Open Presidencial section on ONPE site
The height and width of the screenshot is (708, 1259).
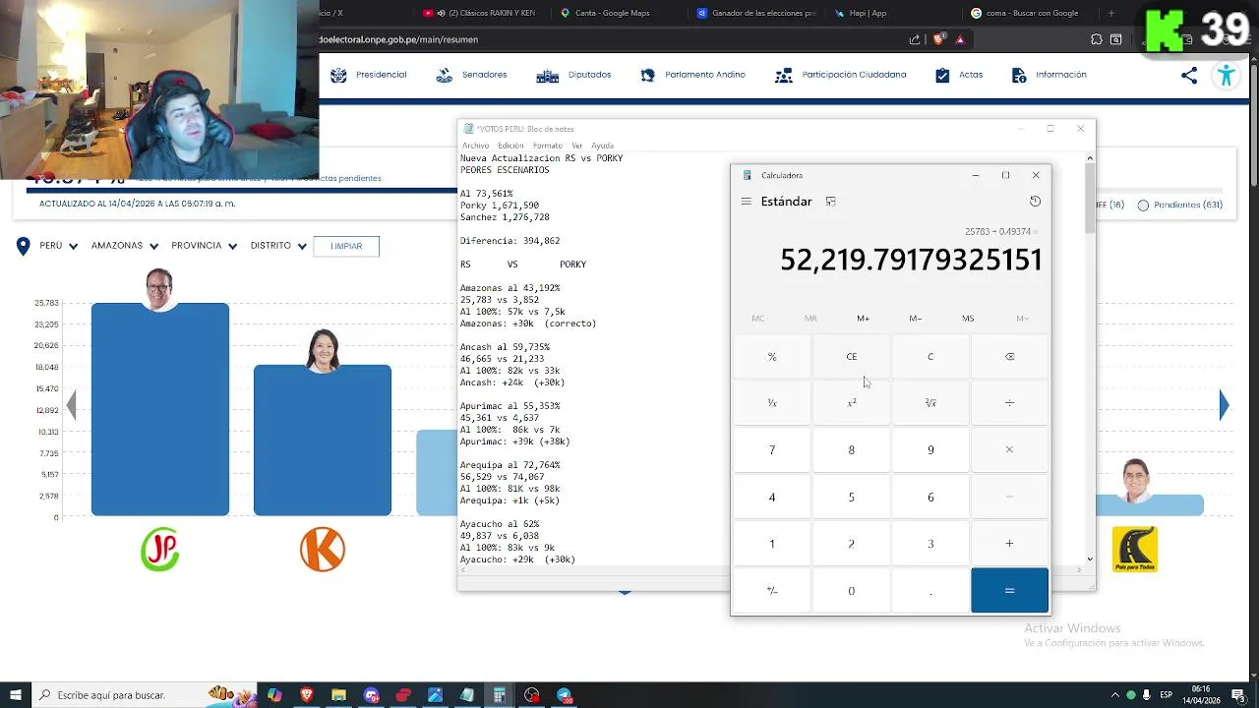369,75
